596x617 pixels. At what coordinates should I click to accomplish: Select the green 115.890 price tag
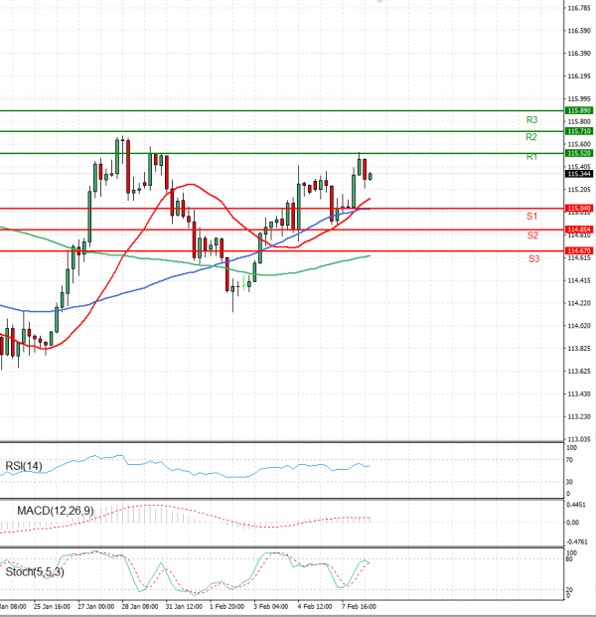(x=579, y=110)
